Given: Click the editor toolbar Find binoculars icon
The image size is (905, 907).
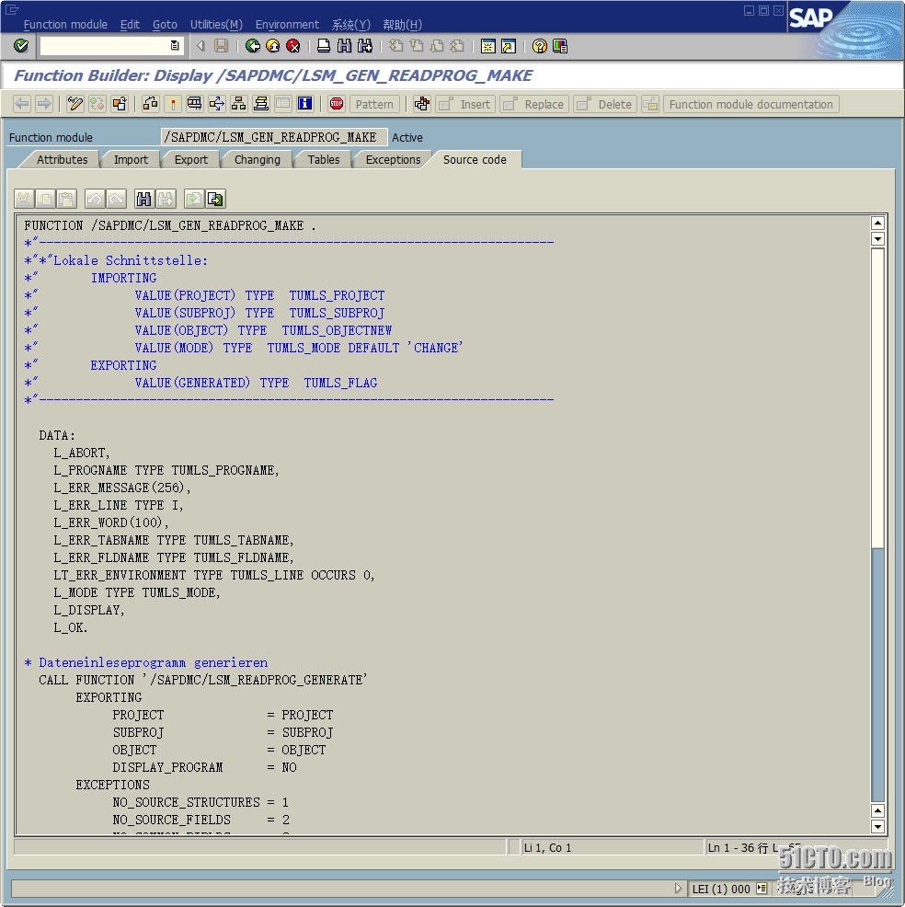Looking at the screenshot, I should click(x=143, y=199).
